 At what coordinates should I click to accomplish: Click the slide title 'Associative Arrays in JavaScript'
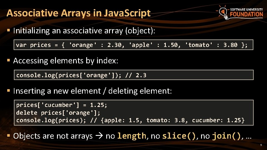[78, 13]
